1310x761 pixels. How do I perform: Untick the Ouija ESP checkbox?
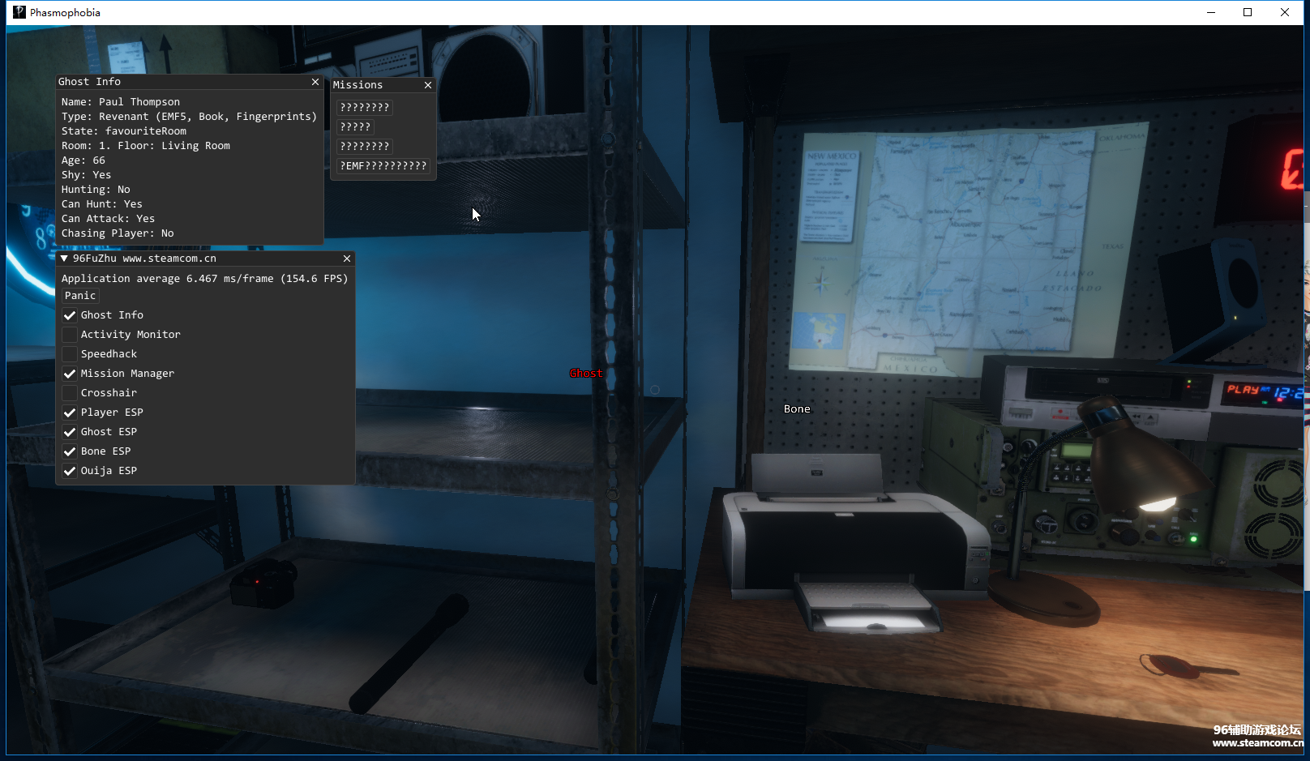point(70,471)
